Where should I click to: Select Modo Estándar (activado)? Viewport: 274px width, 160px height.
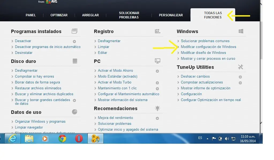118,77
